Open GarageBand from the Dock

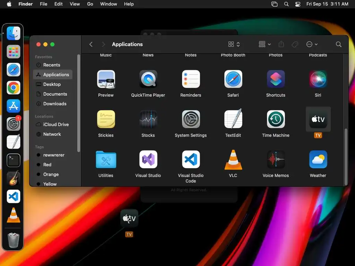click(14, 178)
